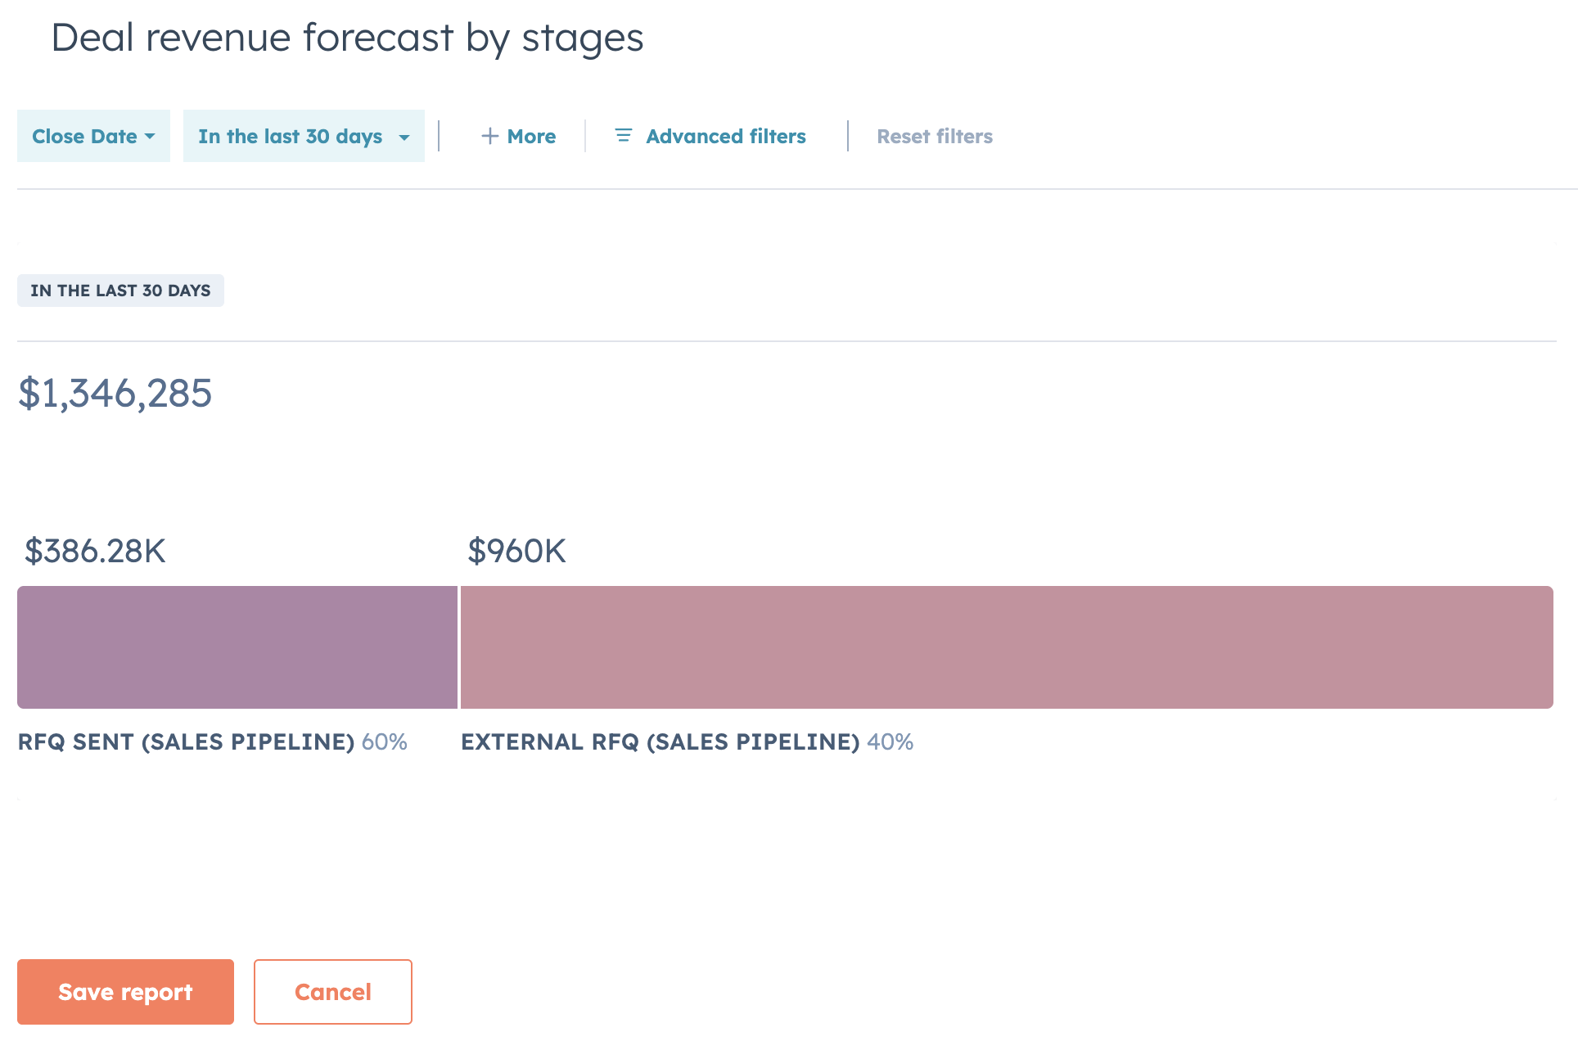
Task: Select the purple RFQ Sent bar segment
Action: (237, 647)
